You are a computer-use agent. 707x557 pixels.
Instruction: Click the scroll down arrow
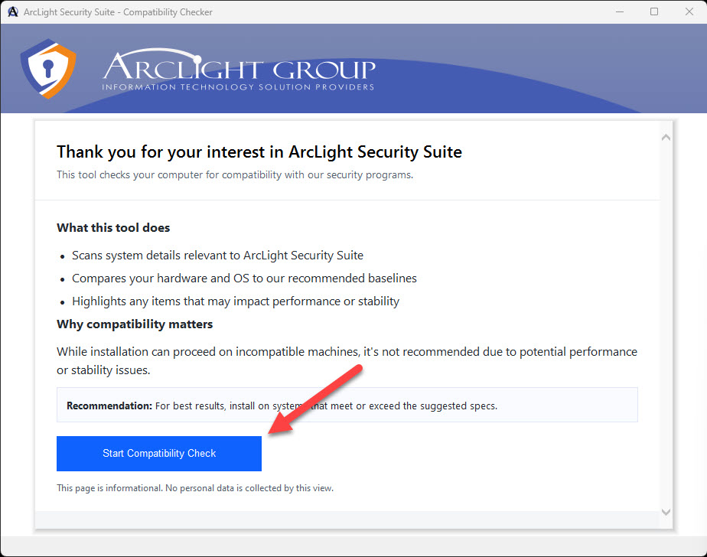pyautogui.click(x=665, y=512)
